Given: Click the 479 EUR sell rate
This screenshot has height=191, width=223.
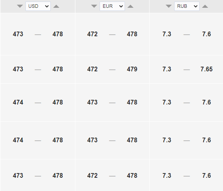Looking at the screenshot, I should [x=132, y=69].
